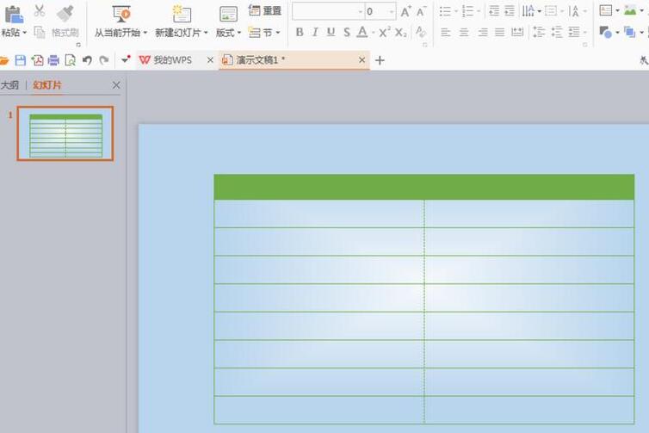
Task: Expand the 新建幻灯片 dropdown arrow
Action: [x=206, y=33]
